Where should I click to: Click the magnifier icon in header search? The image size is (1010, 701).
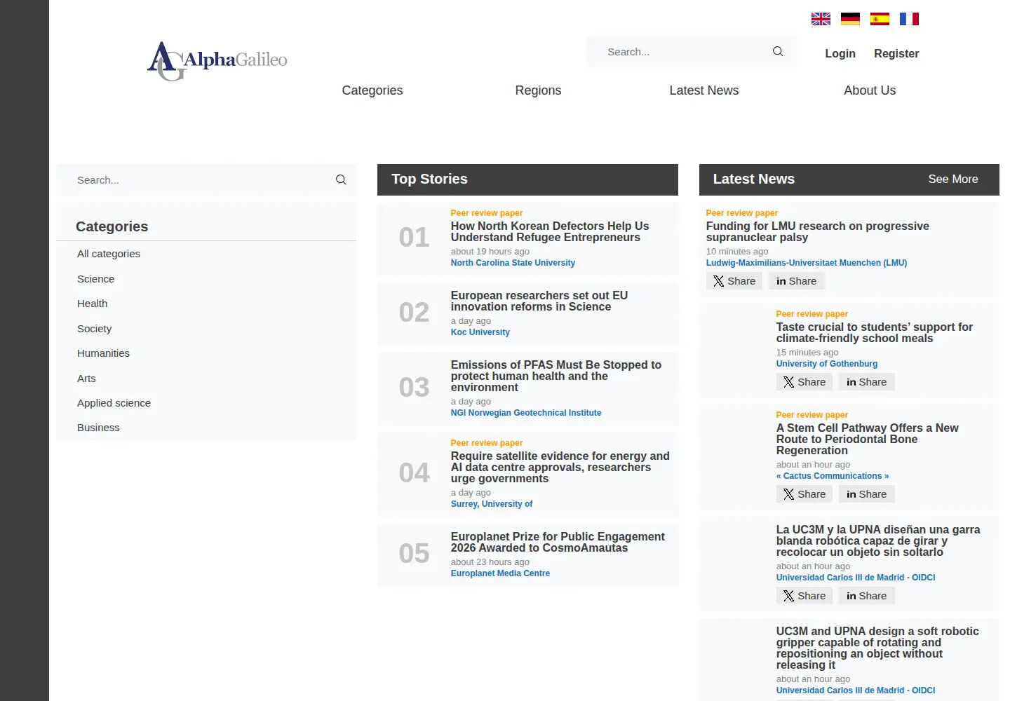click(x=778, y=51)
